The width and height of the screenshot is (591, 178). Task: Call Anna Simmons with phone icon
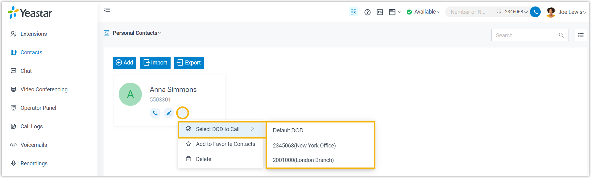tap(155, 113)
